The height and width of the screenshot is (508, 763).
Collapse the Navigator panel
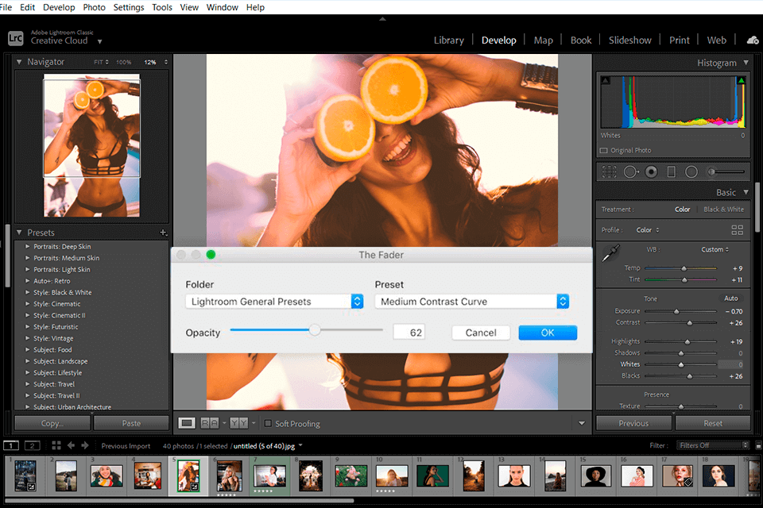click(x=19, y=62)
